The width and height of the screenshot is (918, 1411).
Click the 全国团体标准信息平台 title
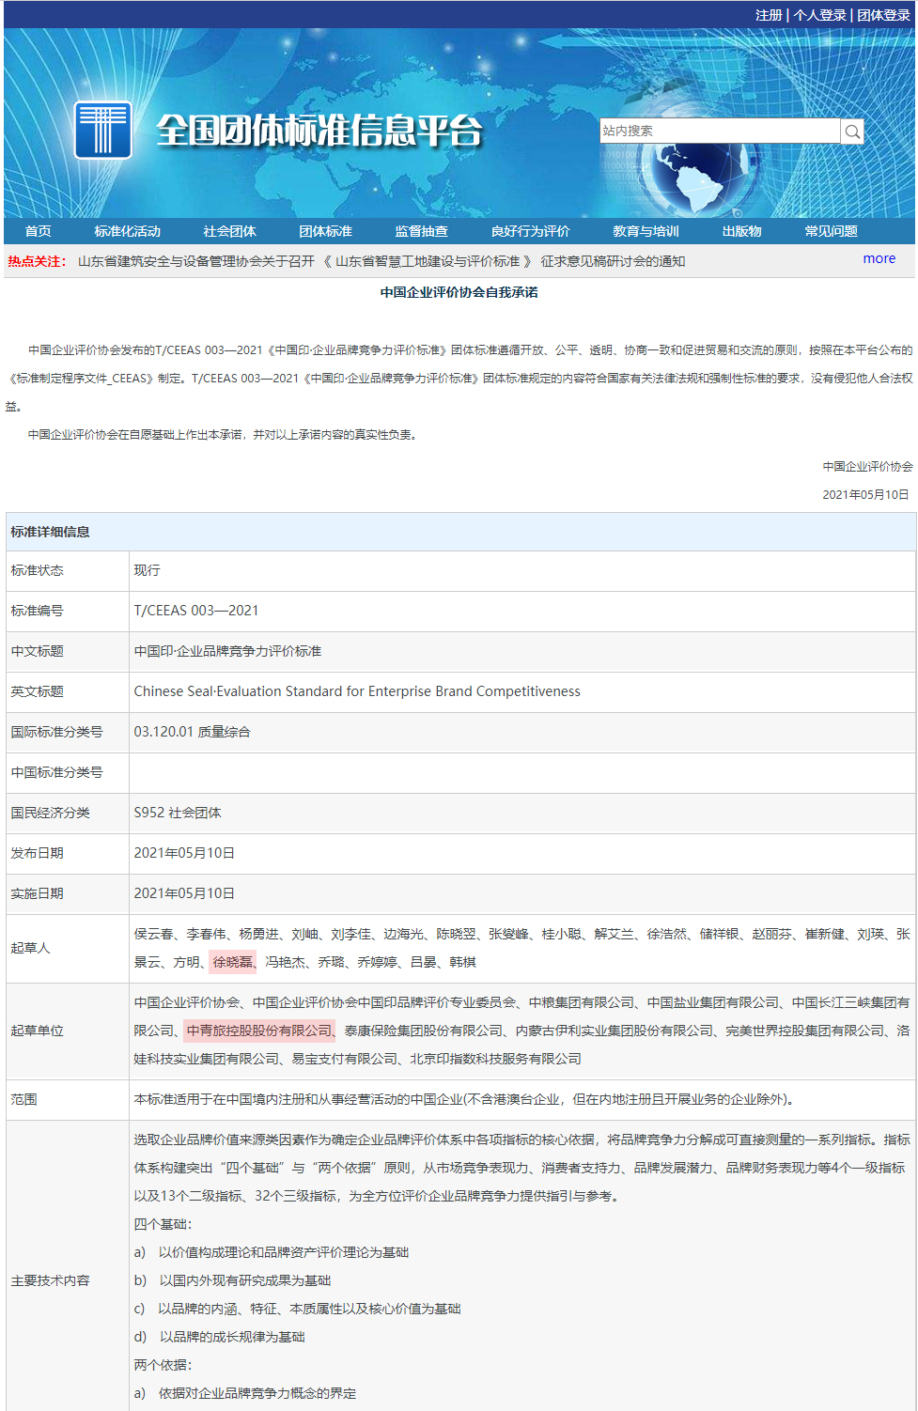click(x=319, y=131)
